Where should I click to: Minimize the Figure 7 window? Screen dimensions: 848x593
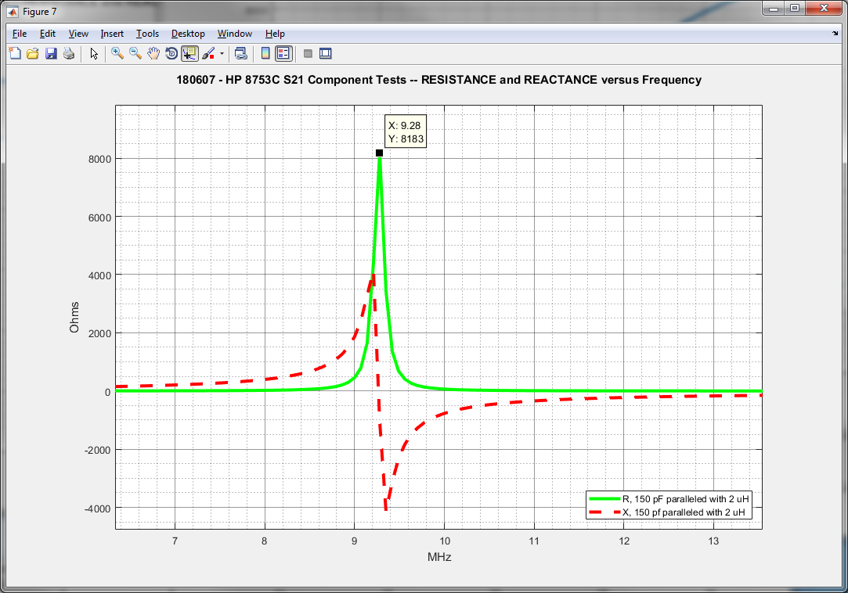pos(774,9)
